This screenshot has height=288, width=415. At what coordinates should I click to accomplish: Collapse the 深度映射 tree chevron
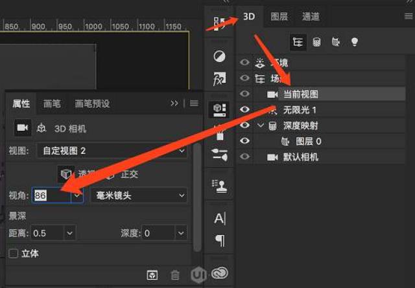pos(261,126)
